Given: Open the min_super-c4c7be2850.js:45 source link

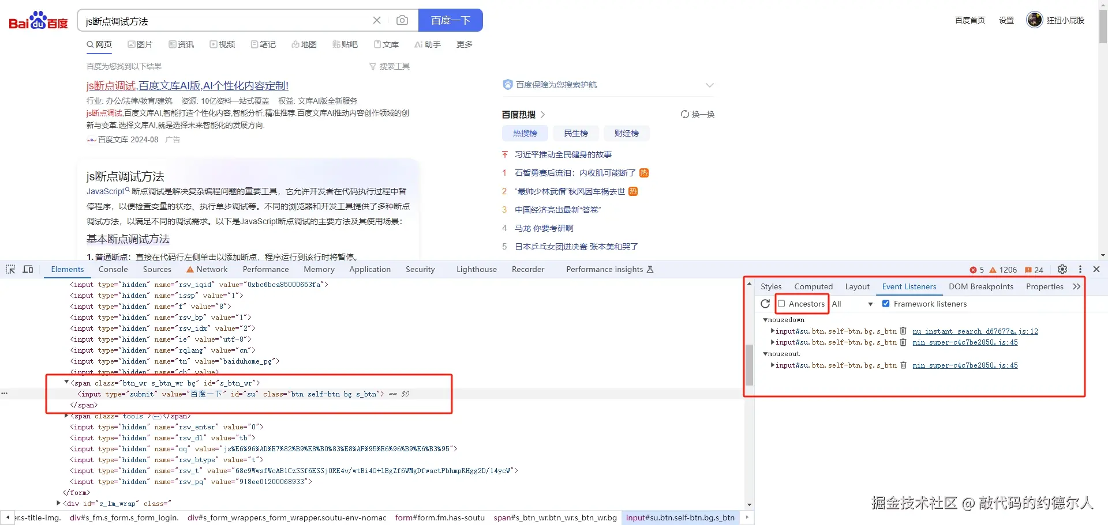Looking at the screenshot, I should 965,342.
